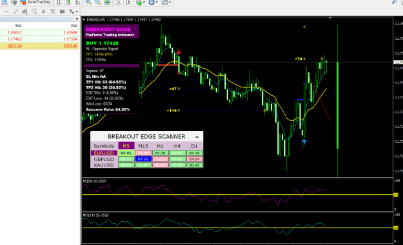Click the search magnifier at top right
Image resolution: width=403 pixels, height=245 pixels.
pyautogui.click(x=394, y=2)
